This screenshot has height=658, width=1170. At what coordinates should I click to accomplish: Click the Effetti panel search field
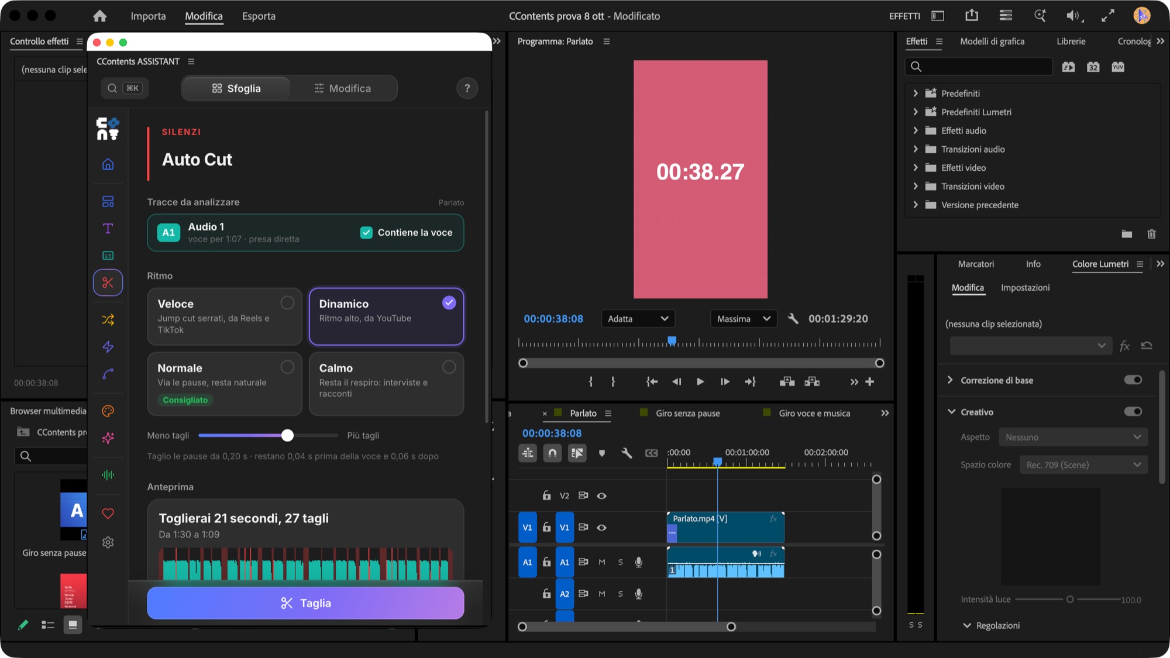click(x=979, y=67)
